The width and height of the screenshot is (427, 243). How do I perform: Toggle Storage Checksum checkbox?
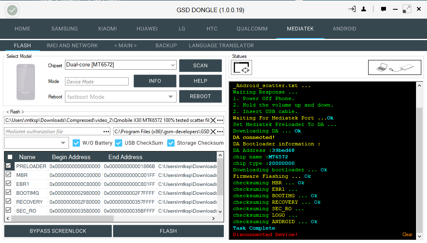pos(171,143)
